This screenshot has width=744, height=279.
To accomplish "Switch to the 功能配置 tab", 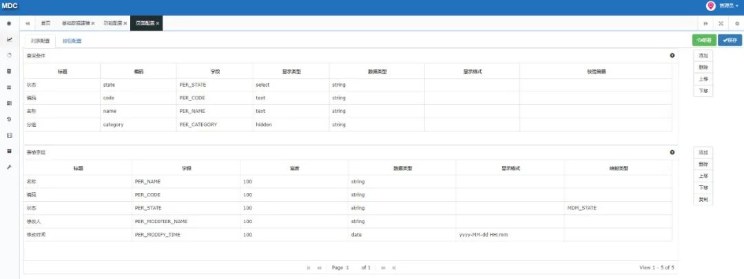I will (x=112, y=23).
